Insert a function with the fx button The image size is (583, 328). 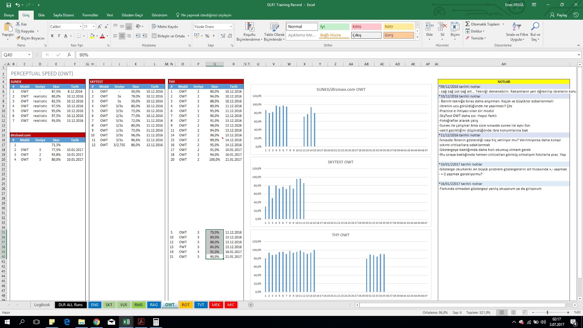[x=69, y=55]
